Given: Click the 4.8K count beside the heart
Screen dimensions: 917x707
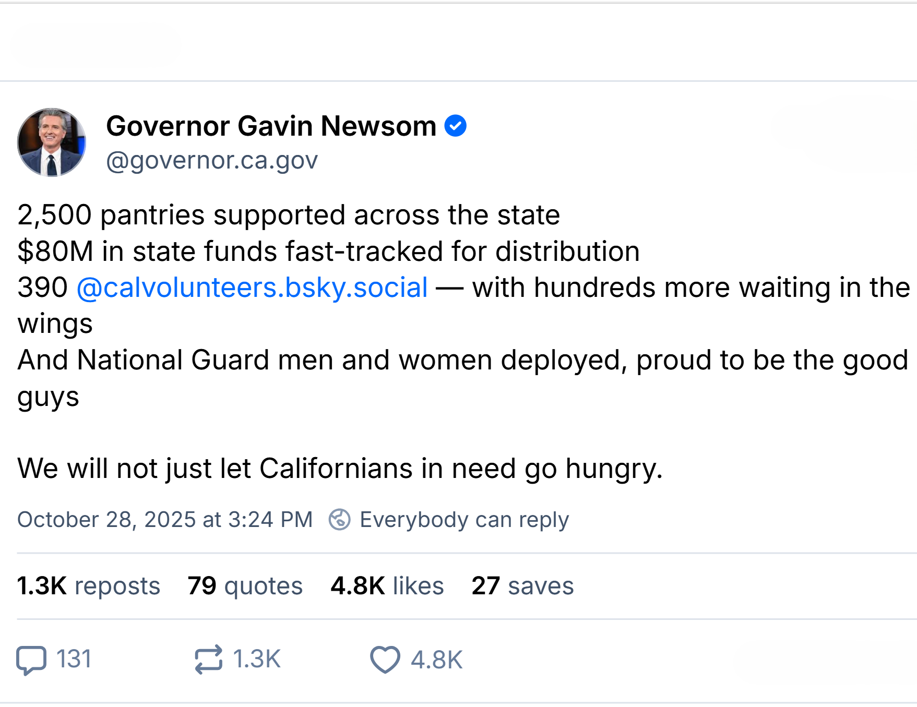Looking at the screenshot, I should coord(436,660).
